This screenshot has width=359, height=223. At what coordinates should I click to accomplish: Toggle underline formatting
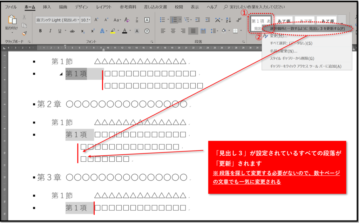[60, 31]
